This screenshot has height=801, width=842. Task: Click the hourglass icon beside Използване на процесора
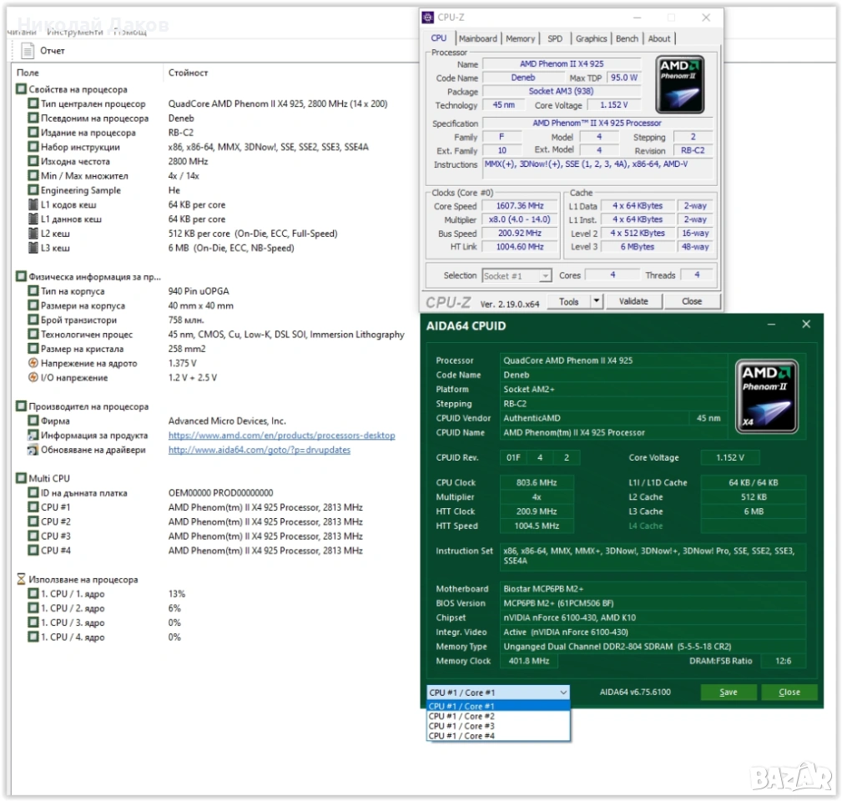click(22, 579)
